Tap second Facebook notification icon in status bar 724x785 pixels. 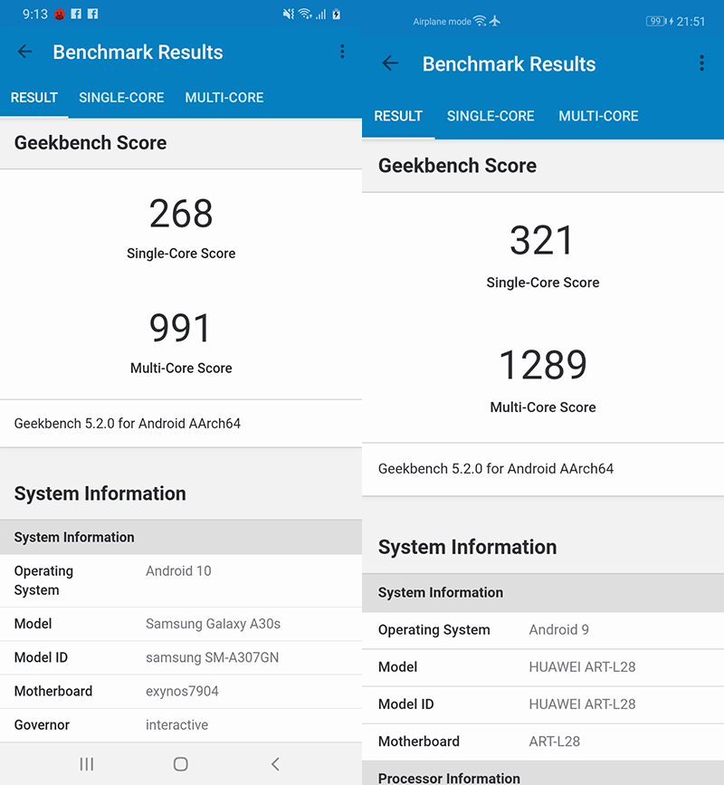tap(92, 14)
